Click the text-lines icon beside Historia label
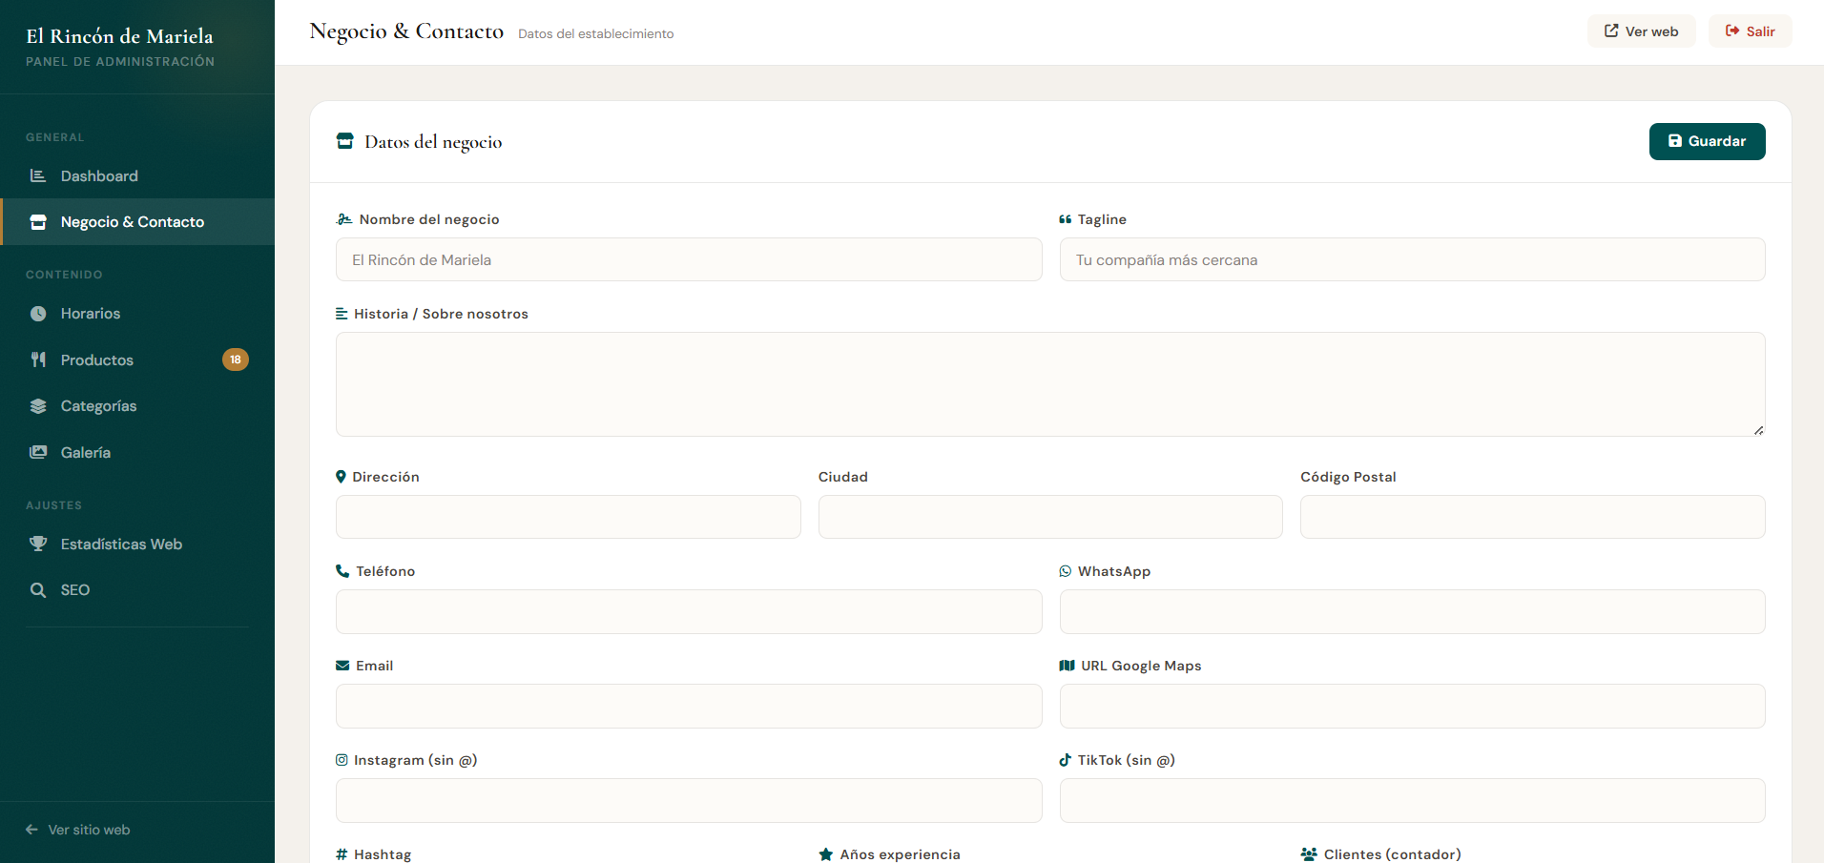 (x=342, y=314)
